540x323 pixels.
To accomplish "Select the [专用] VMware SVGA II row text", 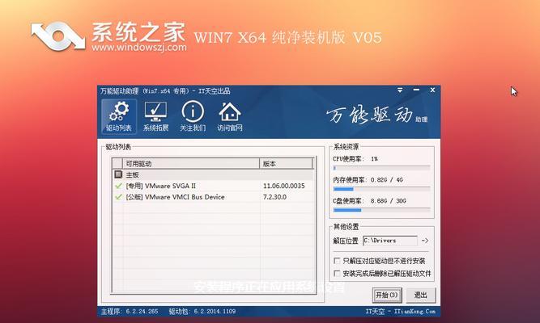I will pos(161,186).
